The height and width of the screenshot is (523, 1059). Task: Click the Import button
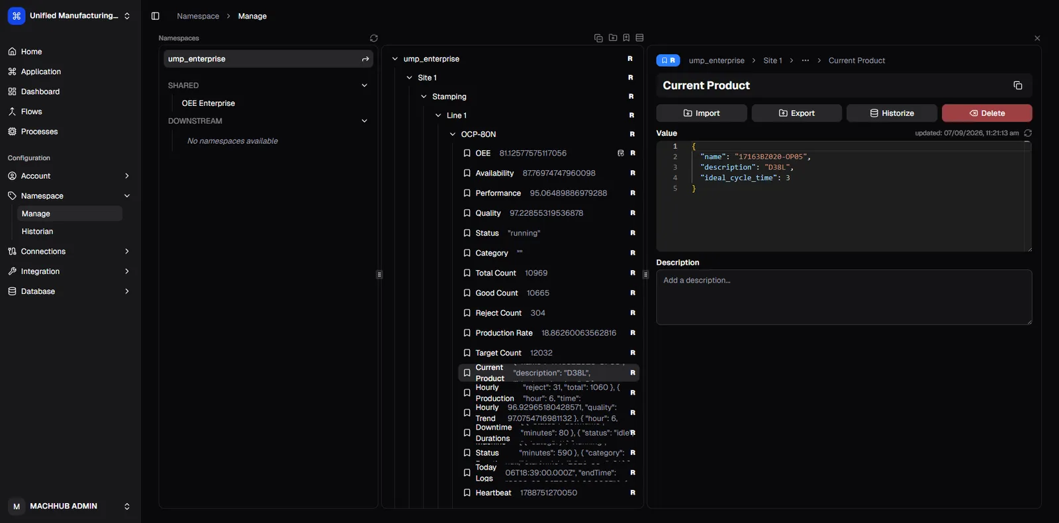pos(702,113)
